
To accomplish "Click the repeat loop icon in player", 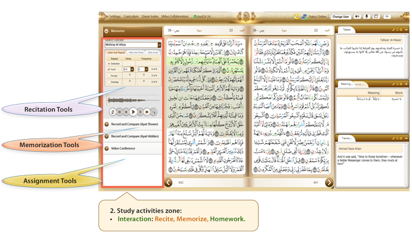I will pyautogui.click(x=113, y=112).
